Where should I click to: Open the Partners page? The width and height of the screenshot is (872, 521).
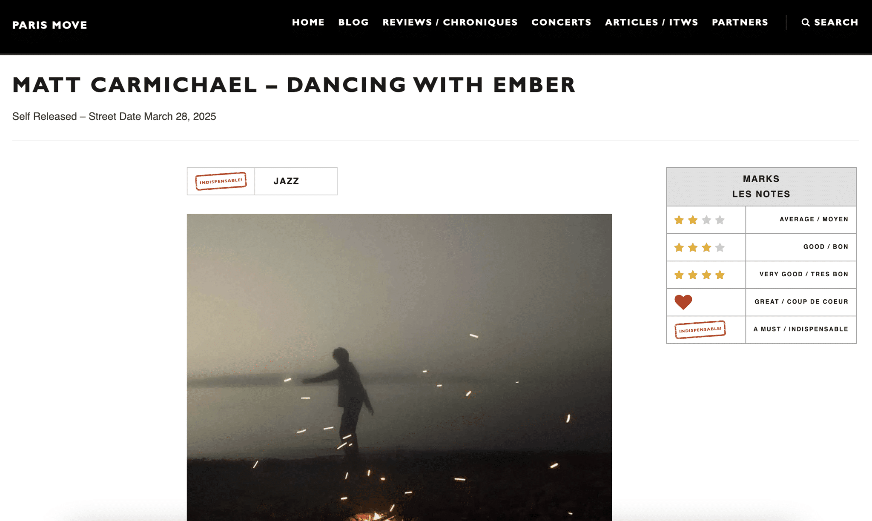click(740, 22)
